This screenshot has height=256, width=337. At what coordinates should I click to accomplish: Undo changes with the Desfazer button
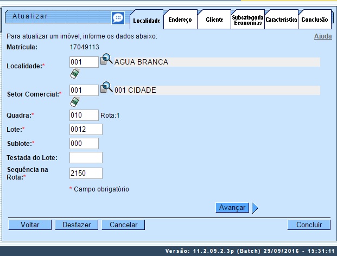pyautogui.click(x=76, y=225)
